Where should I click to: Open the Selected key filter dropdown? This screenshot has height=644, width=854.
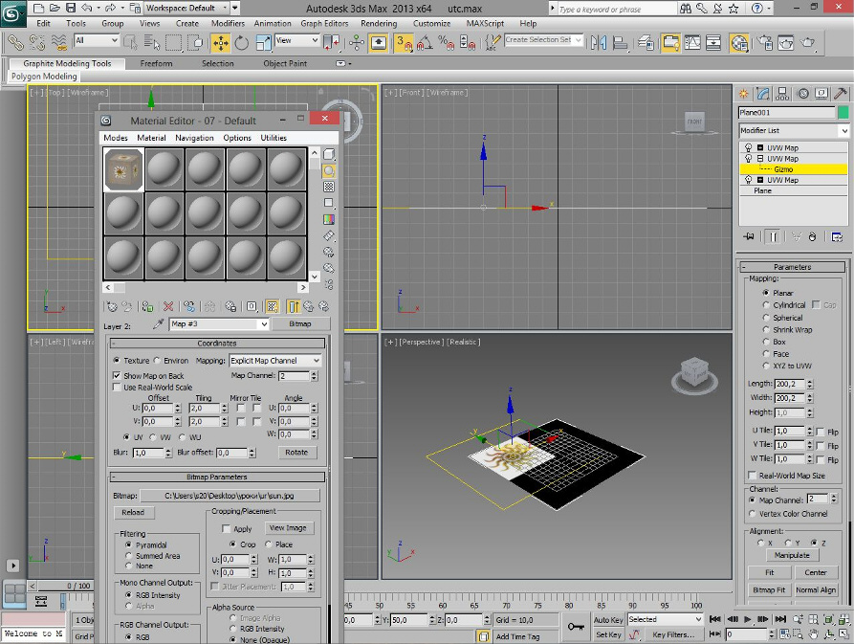point(665,619)
